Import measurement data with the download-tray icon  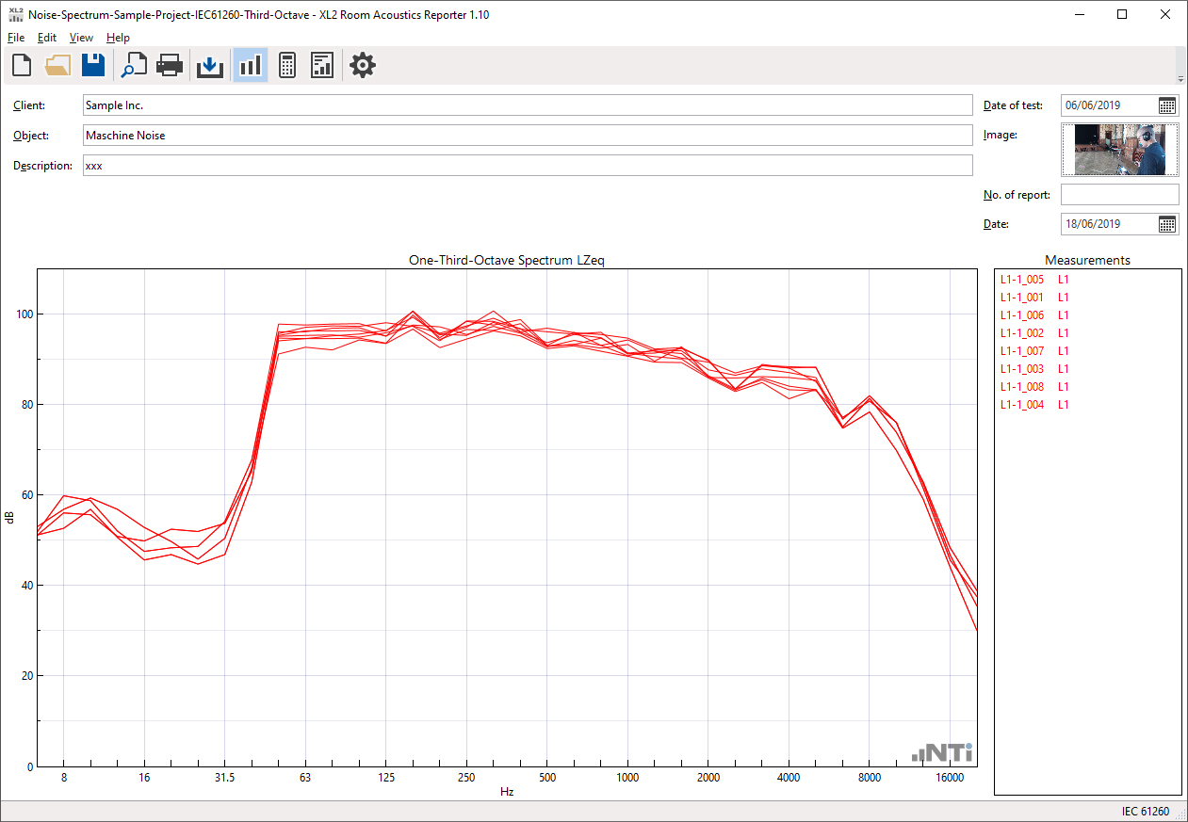[209, 65]
